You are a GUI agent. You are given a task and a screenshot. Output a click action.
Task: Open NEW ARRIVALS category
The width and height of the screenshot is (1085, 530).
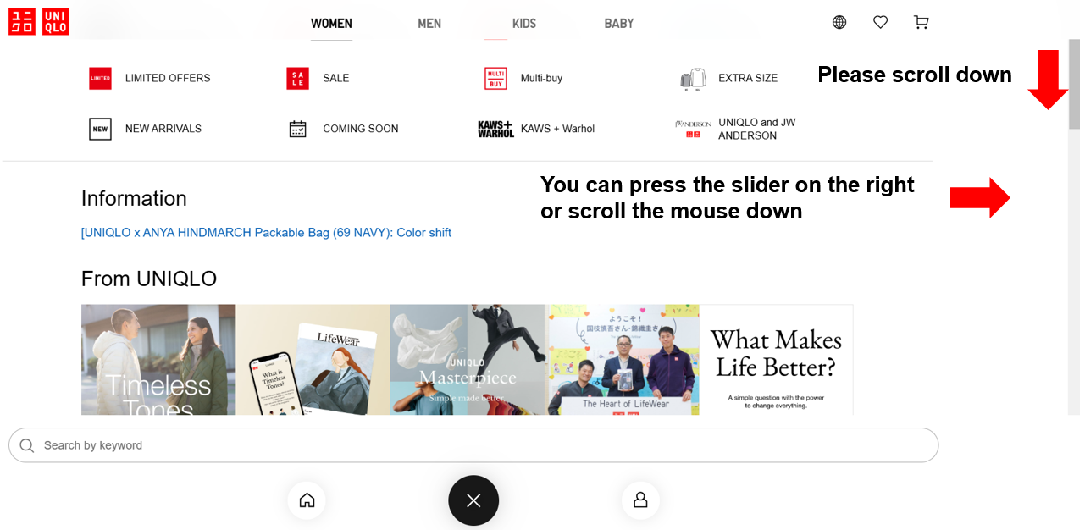point(163,129)
